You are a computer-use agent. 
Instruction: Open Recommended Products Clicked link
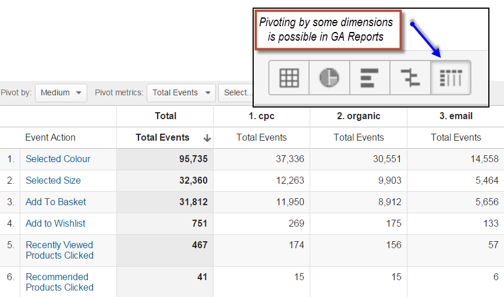click(59, 282)
